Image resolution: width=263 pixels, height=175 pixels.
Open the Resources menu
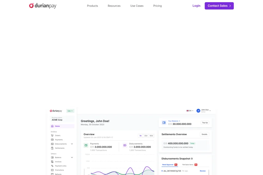click(114, 6)
